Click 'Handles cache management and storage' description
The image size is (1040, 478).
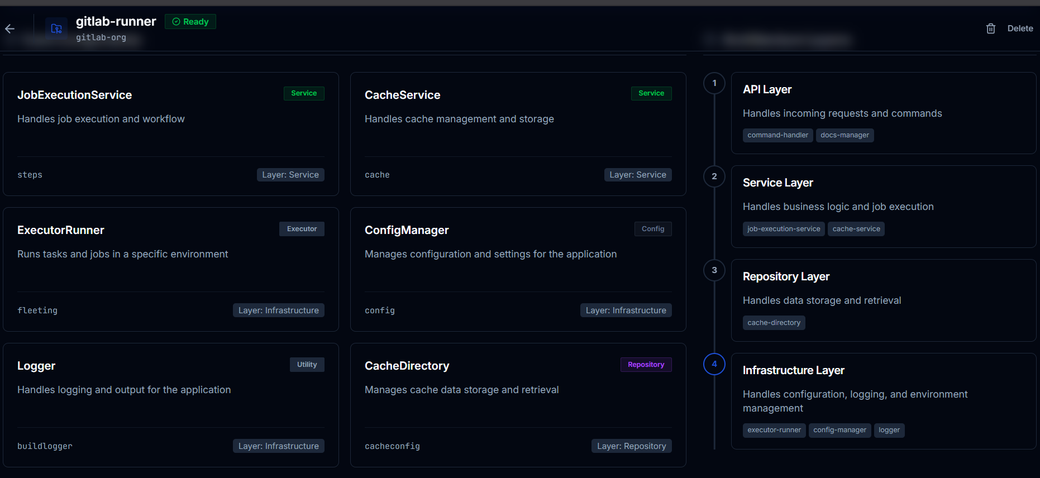point(459,119)
